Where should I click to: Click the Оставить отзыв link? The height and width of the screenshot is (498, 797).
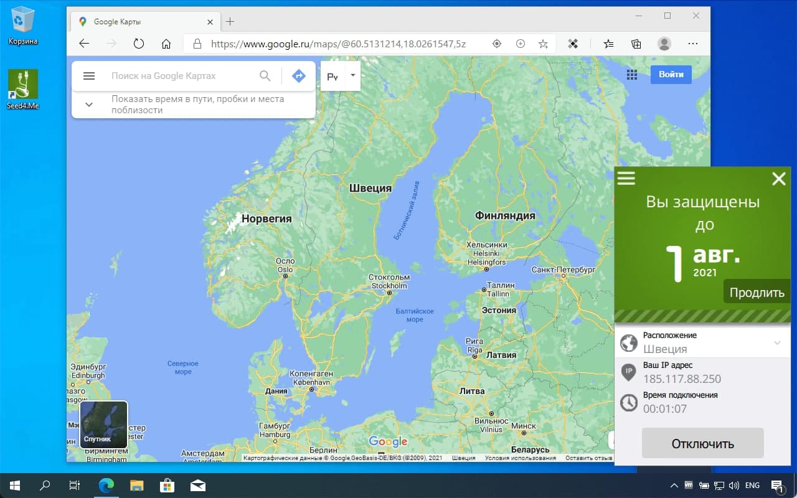588,458
